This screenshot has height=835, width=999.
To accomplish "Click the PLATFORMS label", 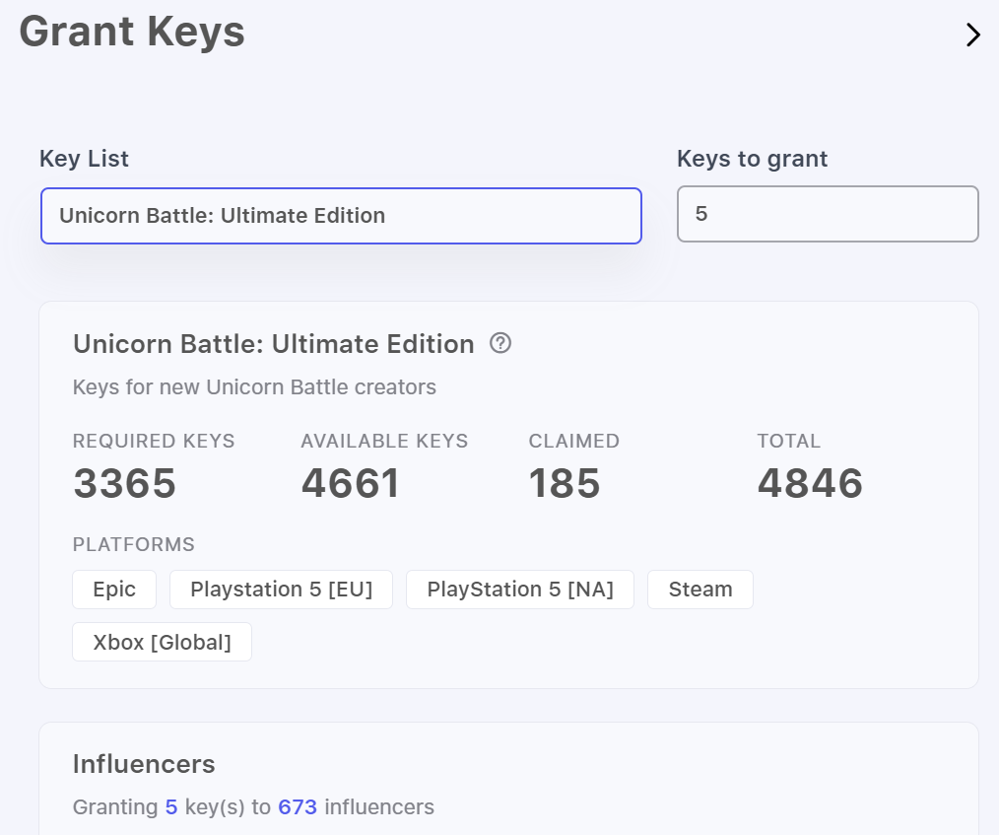I will (134, 544).
